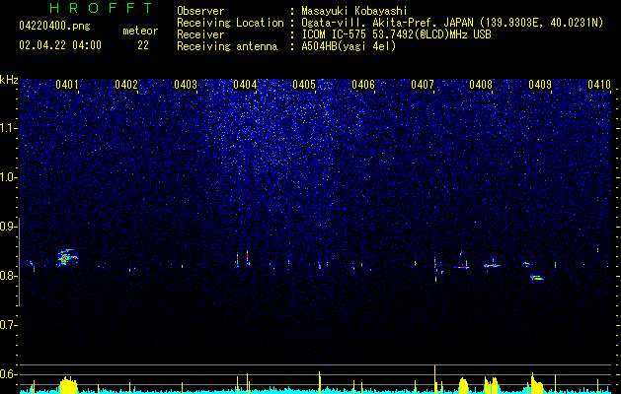Click the 0408 time marker
621x394 pixels.
coord(481,85)
